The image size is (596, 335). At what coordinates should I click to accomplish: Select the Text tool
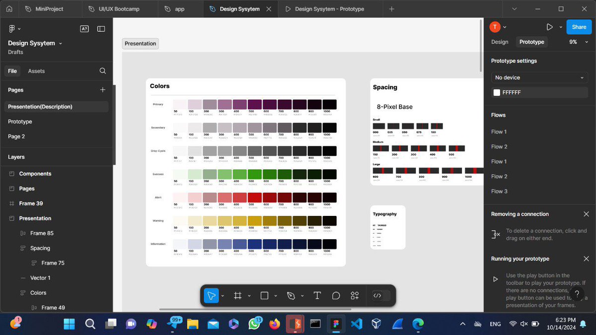pos(317,296)
